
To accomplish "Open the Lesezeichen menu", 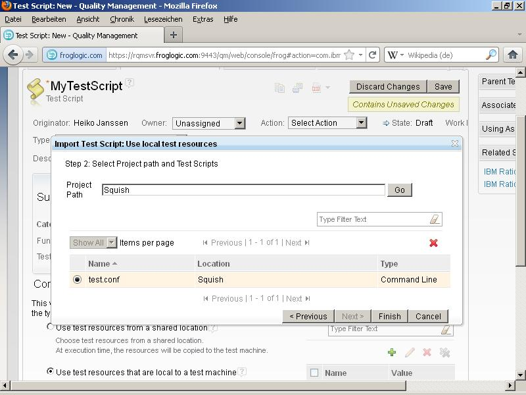I will coord(163,19).
